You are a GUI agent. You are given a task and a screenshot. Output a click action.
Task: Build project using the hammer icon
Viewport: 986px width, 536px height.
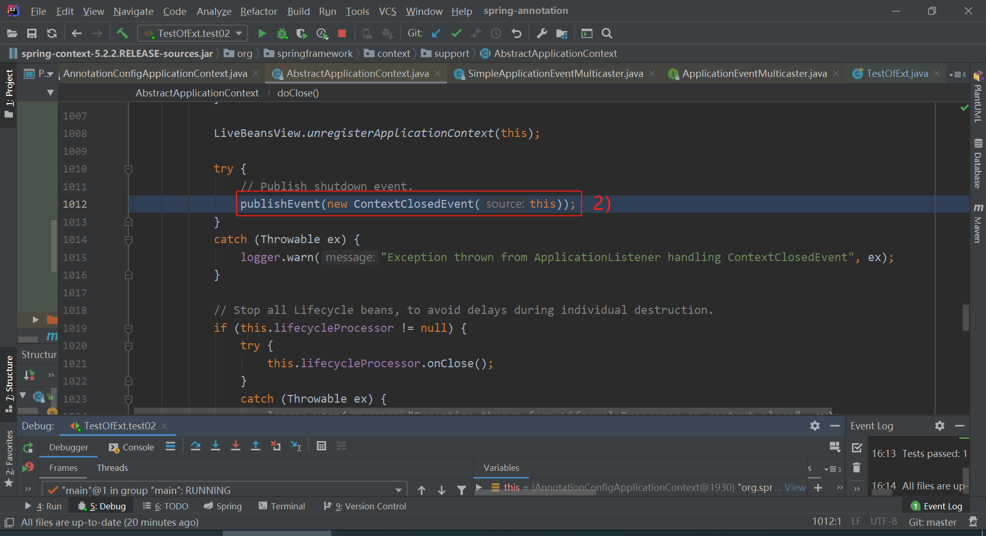[x=122, y=34]
